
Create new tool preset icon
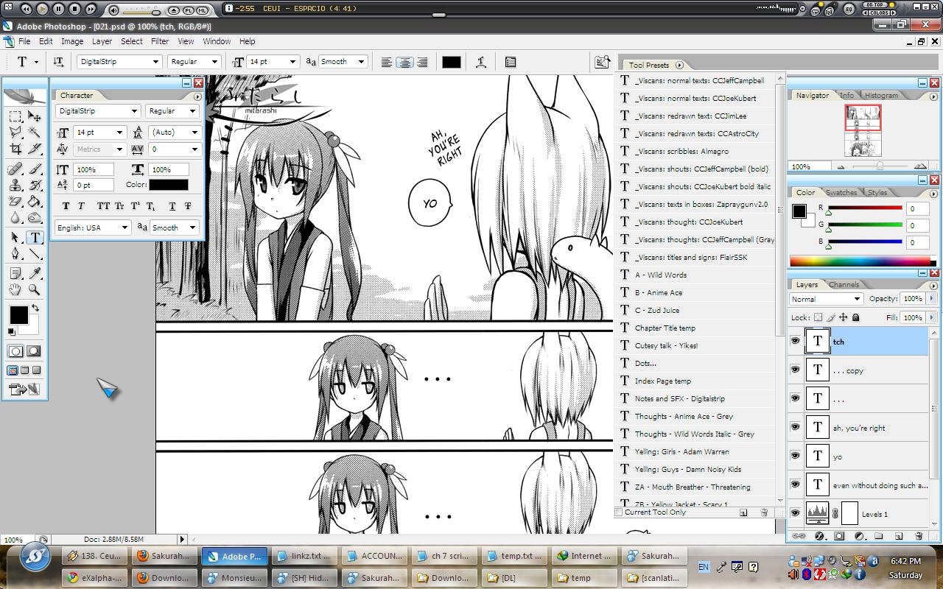point(743,512)
